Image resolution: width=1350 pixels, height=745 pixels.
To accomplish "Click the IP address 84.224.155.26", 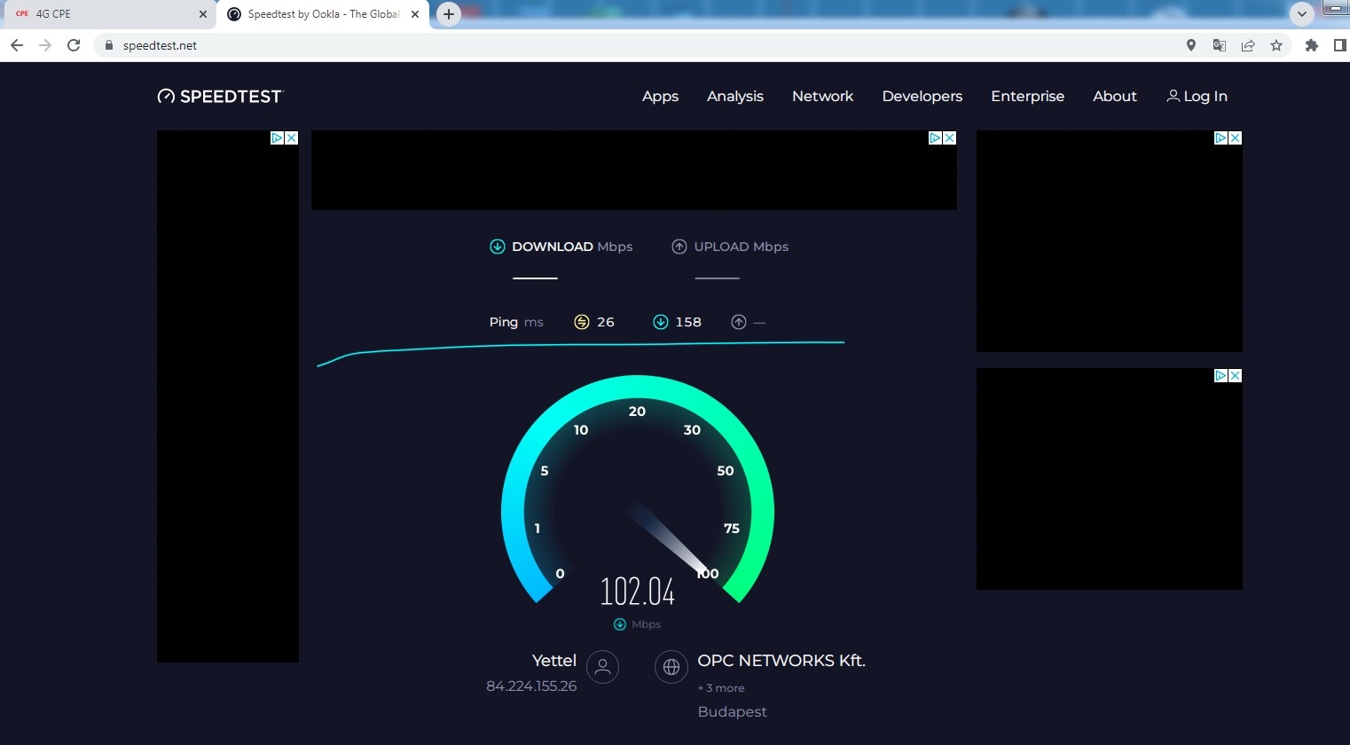I will click(531, 686).
